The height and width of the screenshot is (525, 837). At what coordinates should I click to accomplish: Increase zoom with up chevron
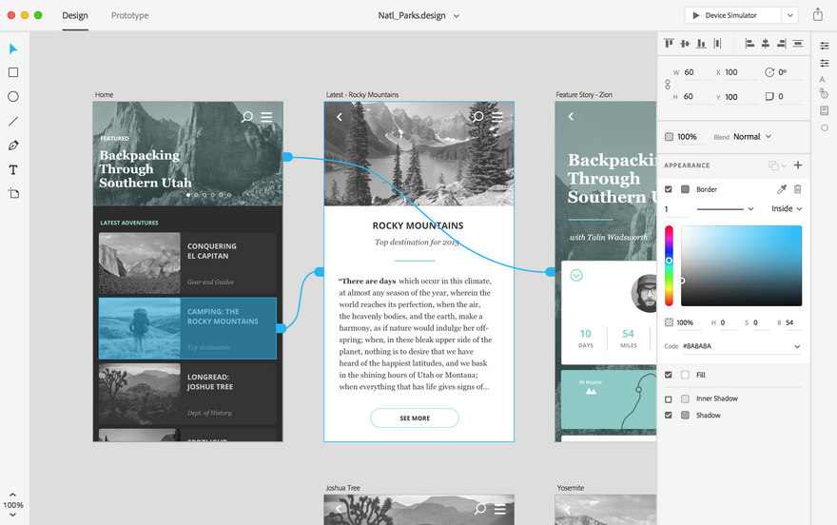12,495
